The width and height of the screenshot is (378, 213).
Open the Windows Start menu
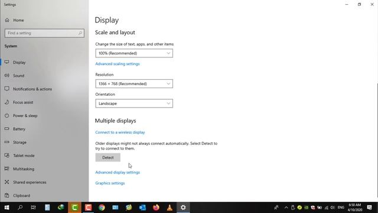6,208
